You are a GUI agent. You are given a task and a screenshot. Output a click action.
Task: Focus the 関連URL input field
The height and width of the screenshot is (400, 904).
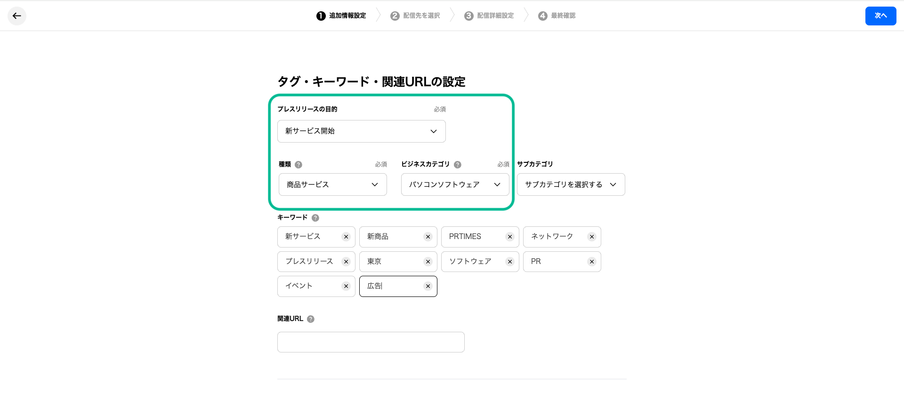(371, 342)
